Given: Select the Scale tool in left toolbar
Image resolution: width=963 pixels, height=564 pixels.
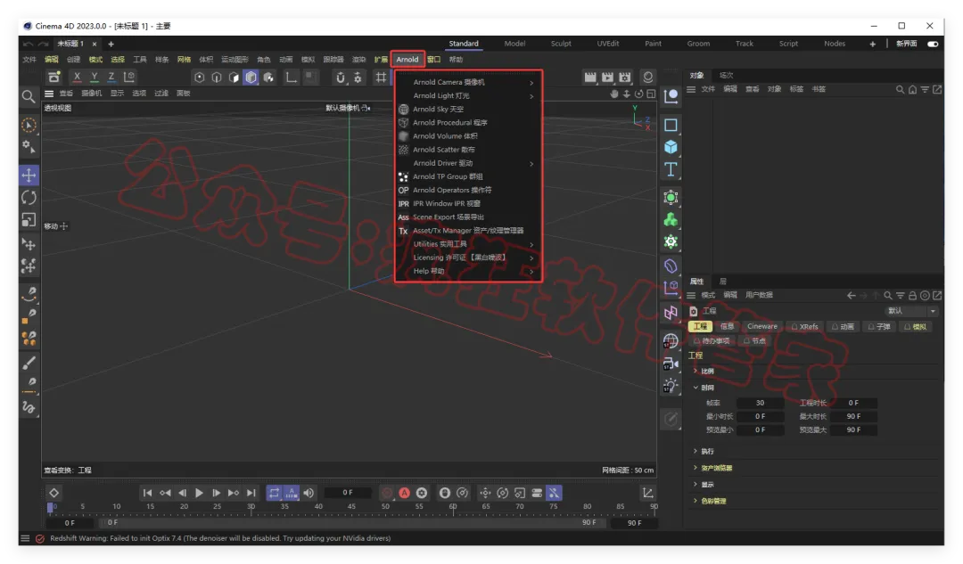Looking at the screenshot, I should [29, 220].
